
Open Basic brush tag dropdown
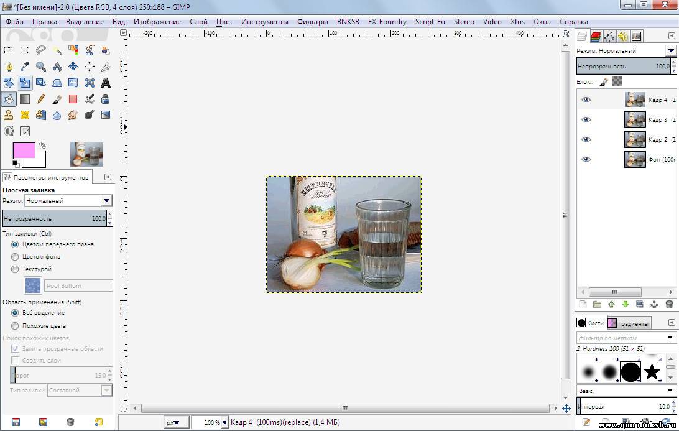[626, 391]
